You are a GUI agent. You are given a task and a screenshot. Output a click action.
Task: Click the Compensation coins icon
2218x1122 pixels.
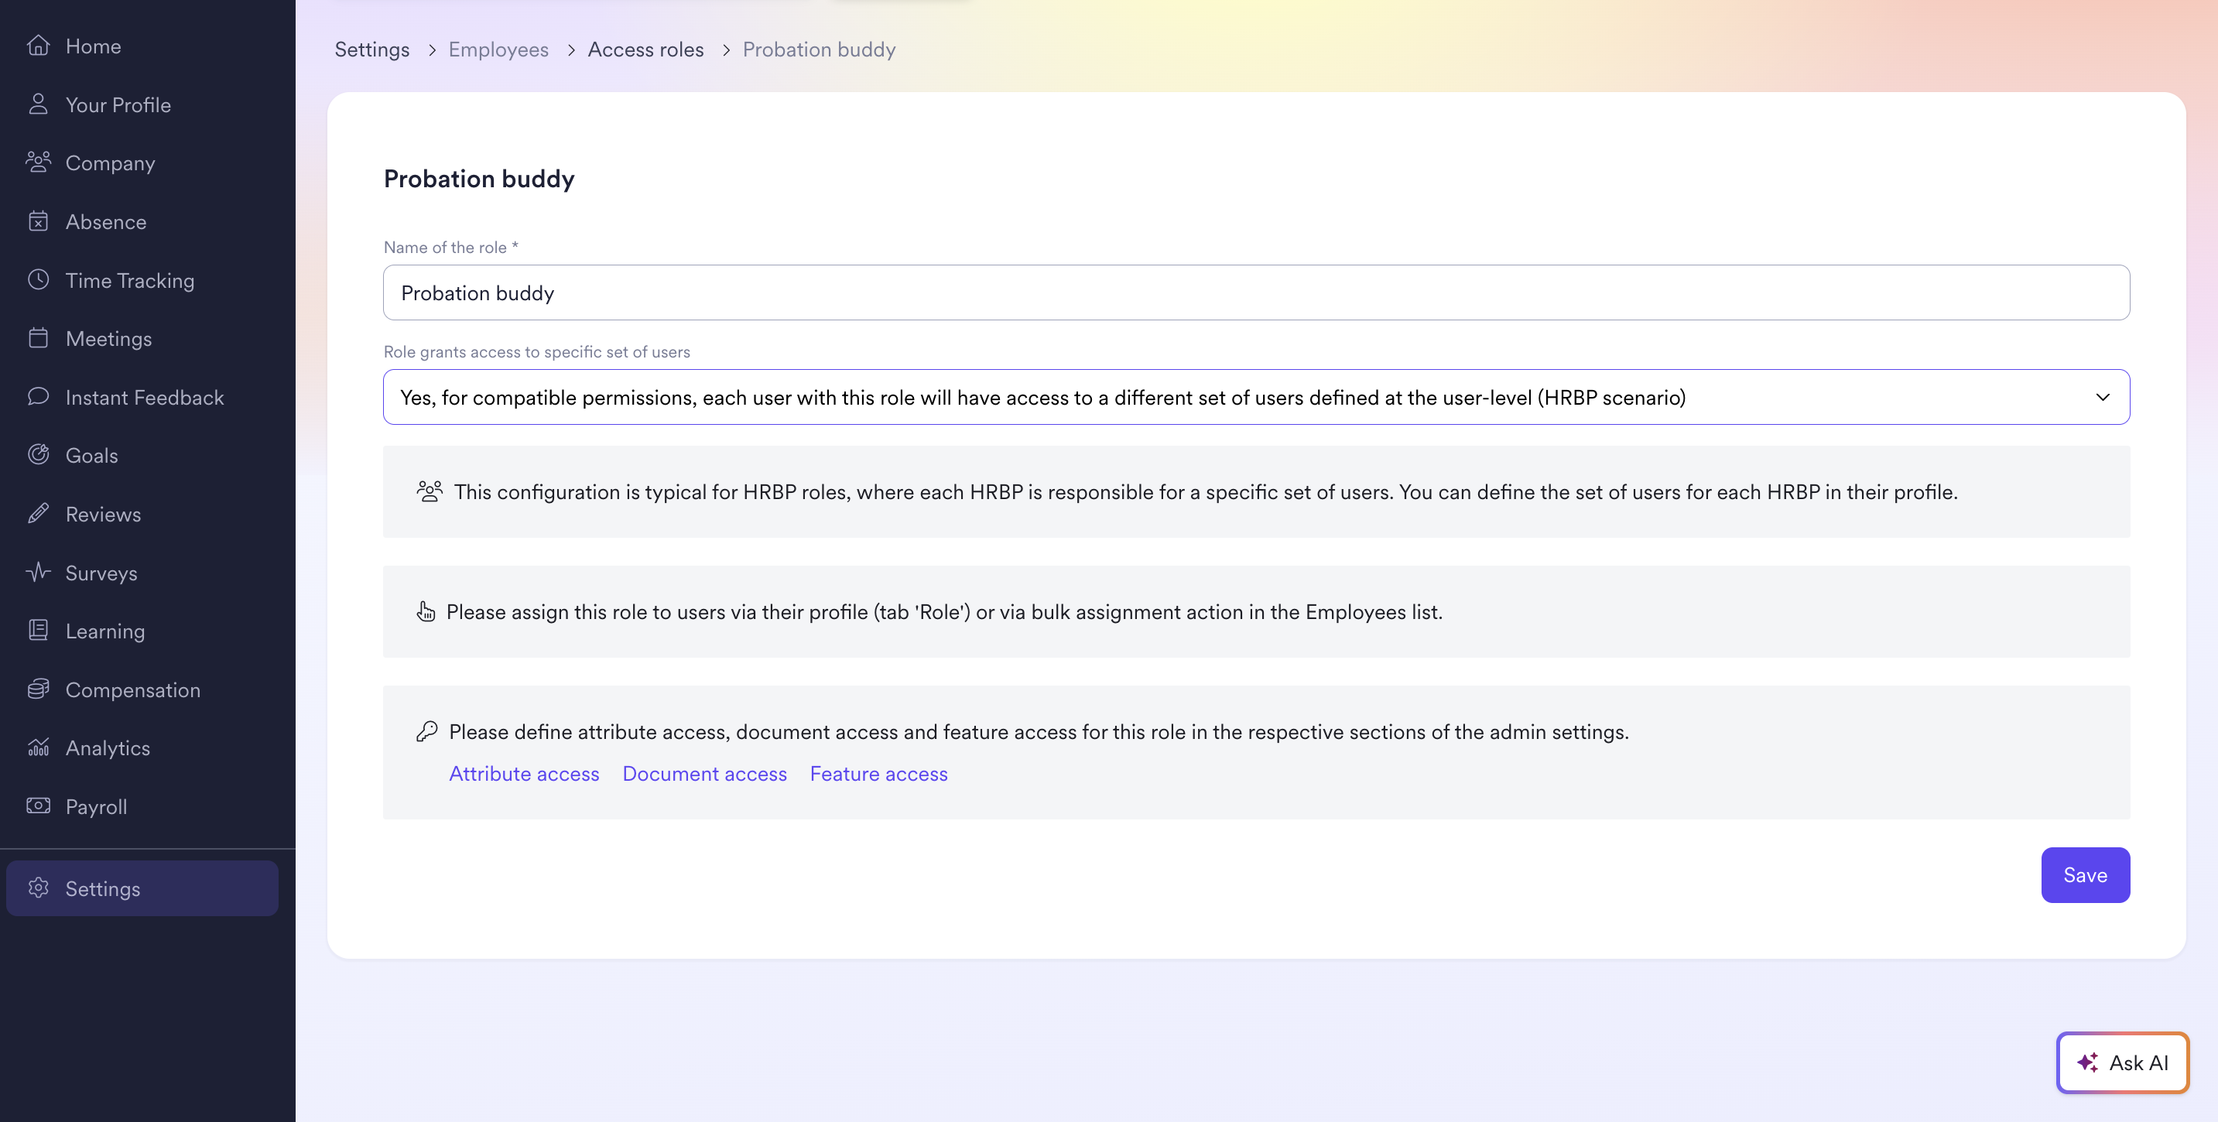click(38, 689)
